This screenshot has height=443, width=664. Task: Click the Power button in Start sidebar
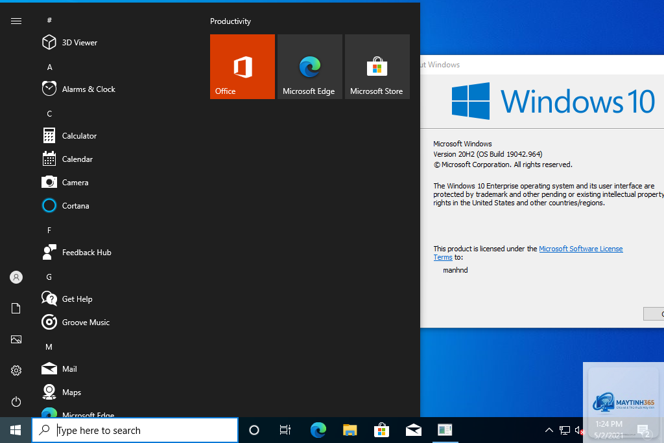click(x=16, y=401)
